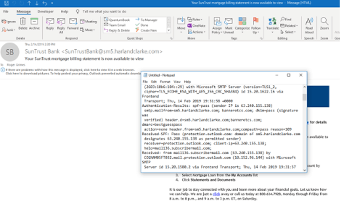Run the Reply & Delete quick step

(117, 30)
